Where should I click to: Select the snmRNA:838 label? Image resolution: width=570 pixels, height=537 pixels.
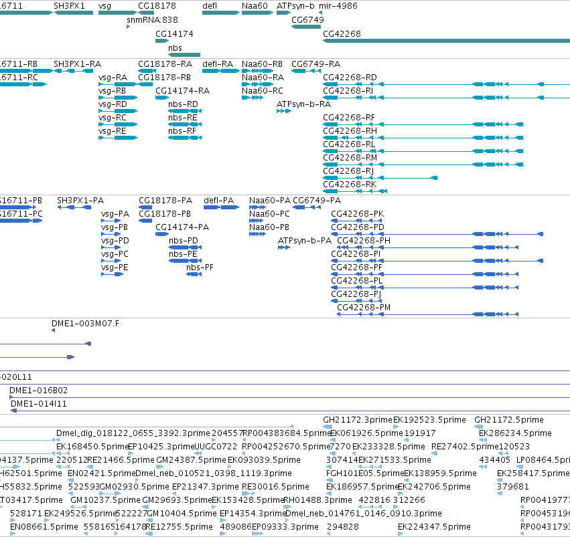click(x=152, y=20)
